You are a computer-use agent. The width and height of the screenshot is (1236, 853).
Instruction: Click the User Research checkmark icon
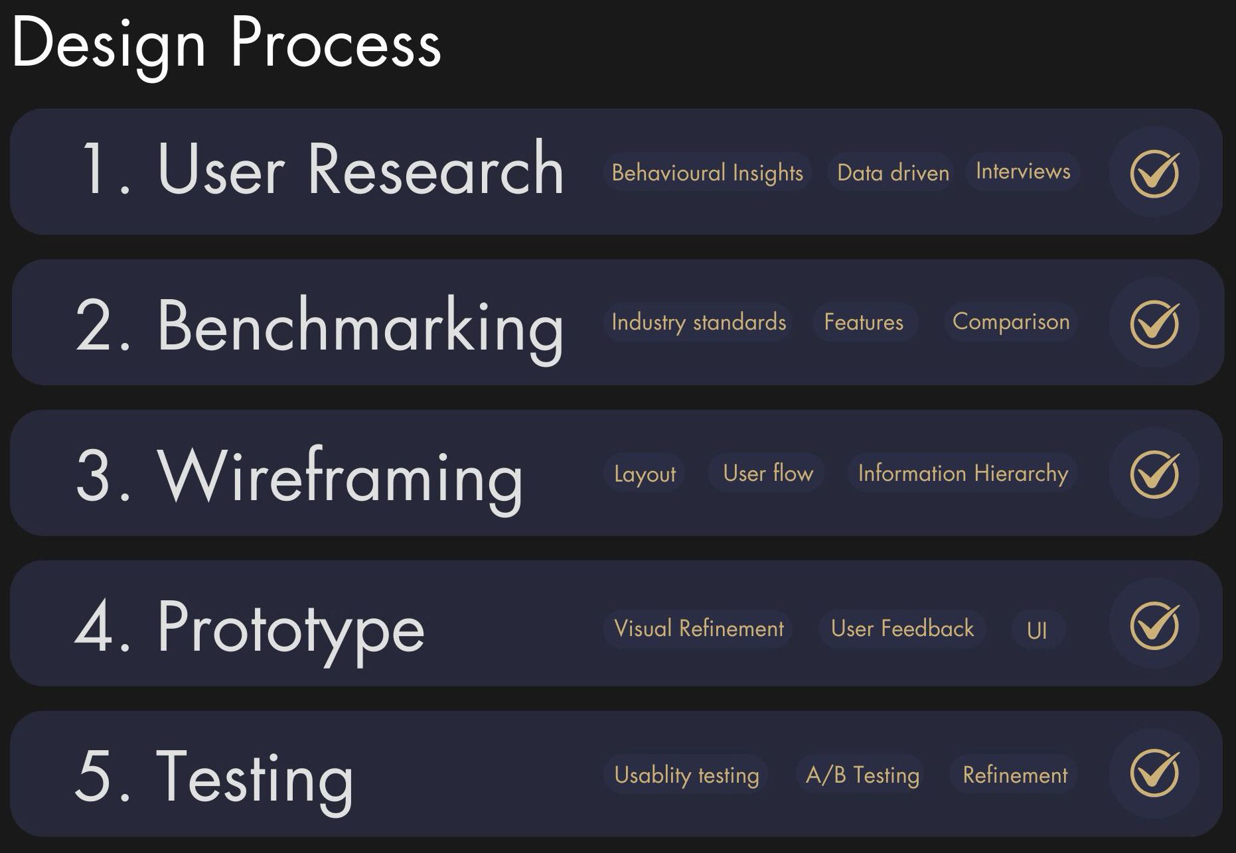1154,172
